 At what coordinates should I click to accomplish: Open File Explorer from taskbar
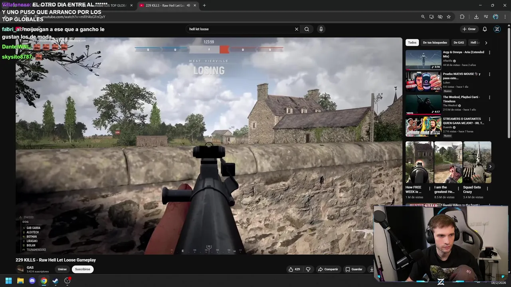coord(20,281)
